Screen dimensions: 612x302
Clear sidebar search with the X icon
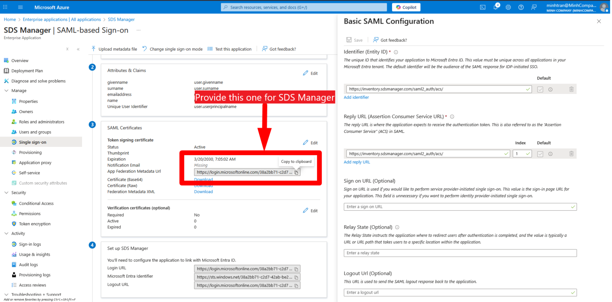[67, 49]
